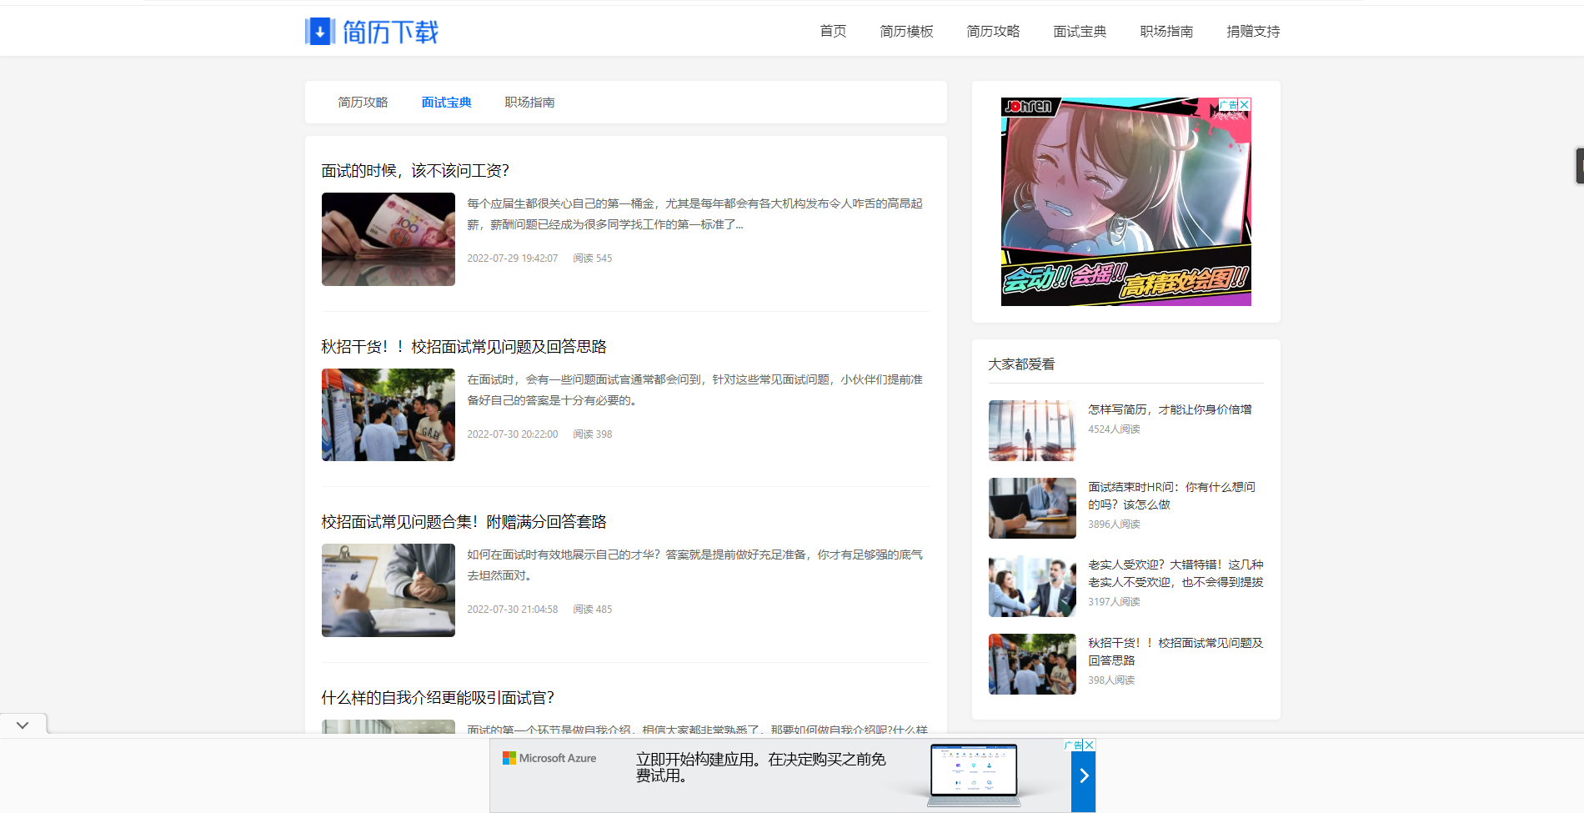1584x813 pixels.
Task: Expand the tab handle on the right screen edge
Action: point(1578,166)
